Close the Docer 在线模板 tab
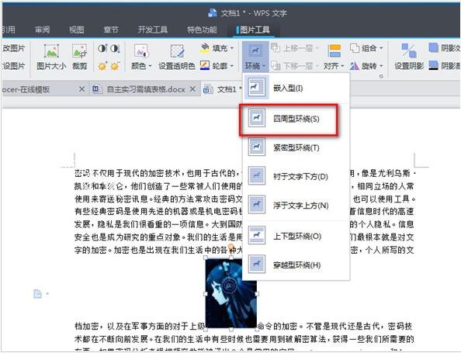461x353 pixels. pyautogui.click(x=82, y=88)
